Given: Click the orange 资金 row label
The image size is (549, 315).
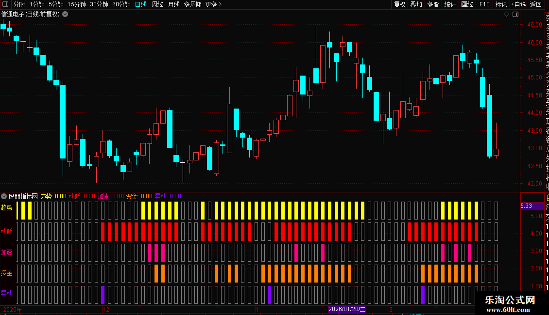Looking at the screenshot, I should [x=7, y=273].
